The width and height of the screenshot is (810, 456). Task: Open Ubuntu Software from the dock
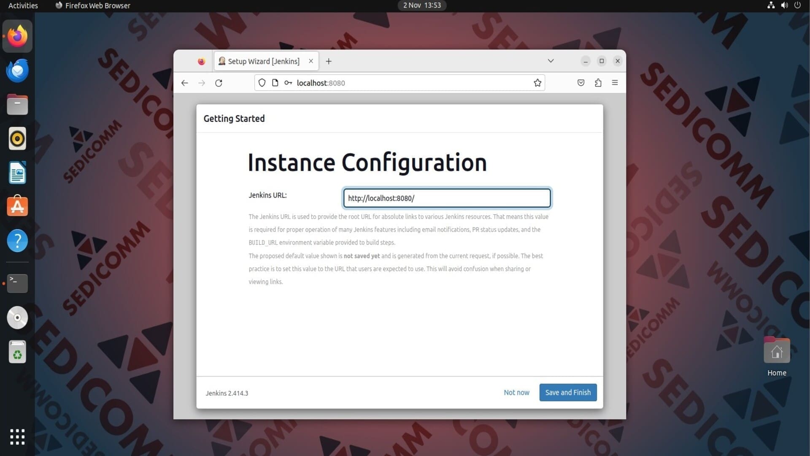pos(17,206)
